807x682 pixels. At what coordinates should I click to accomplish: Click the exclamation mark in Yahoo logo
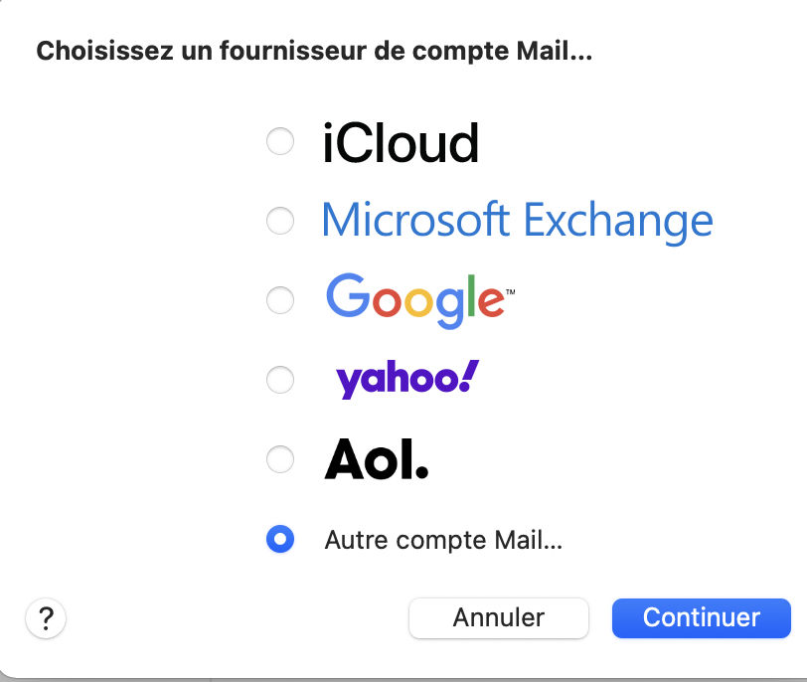(x=470, y=375)
